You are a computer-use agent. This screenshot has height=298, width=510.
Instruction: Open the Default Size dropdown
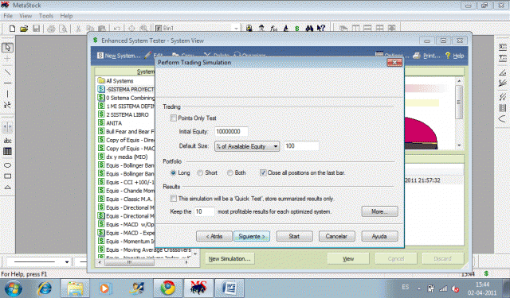[247, 146]
